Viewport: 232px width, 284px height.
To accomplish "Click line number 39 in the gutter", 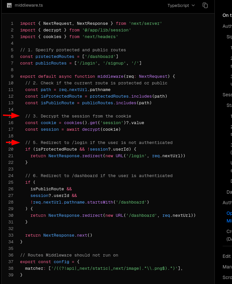I will [11, 275].
